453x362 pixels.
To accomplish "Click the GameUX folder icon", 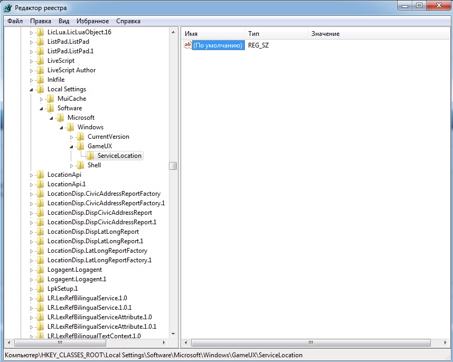I will tap(81, 146).
